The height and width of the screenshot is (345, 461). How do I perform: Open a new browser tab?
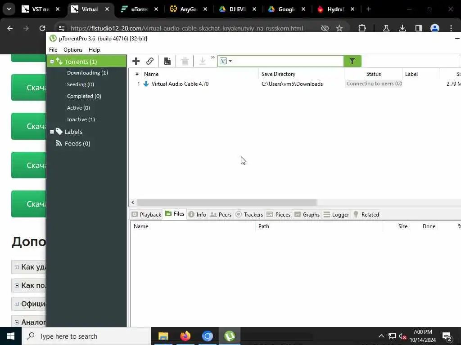[x=368, y=9]
